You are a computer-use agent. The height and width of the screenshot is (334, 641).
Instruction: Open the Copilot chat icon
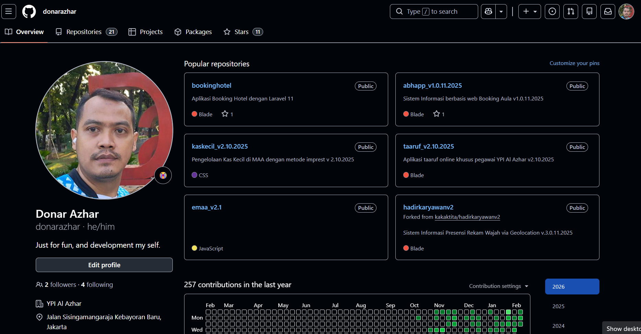(488, 11)
